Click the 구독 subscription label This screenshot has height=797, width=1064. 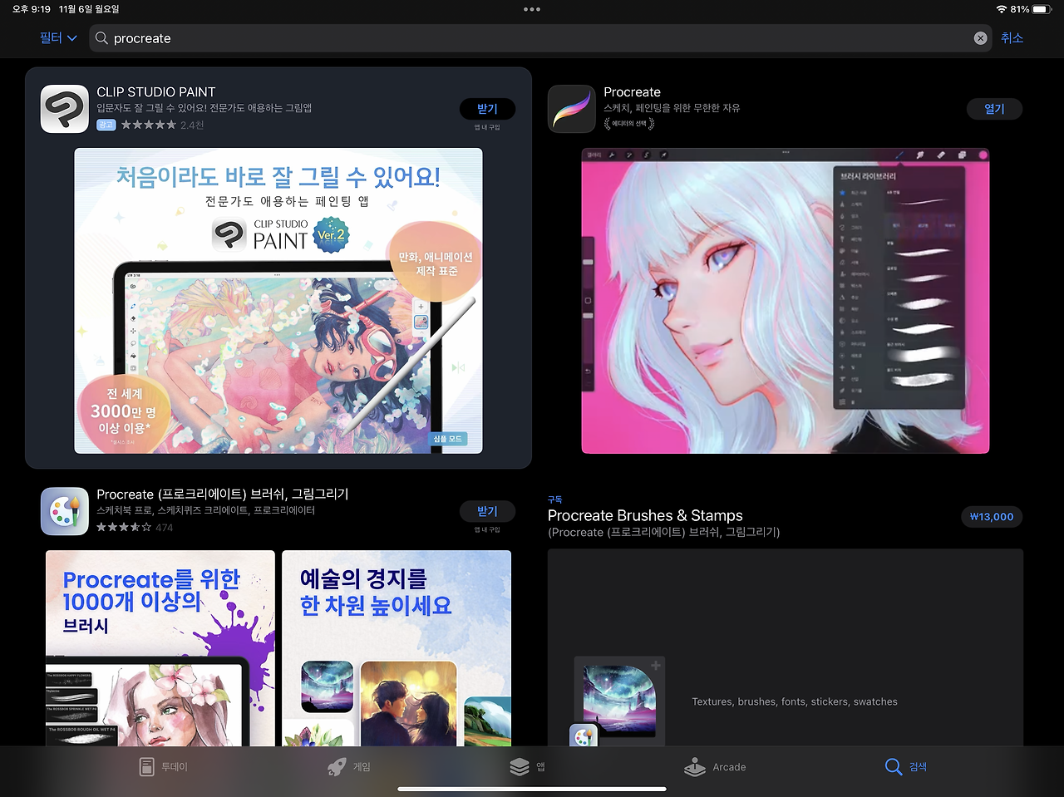[x=555, y=499]
